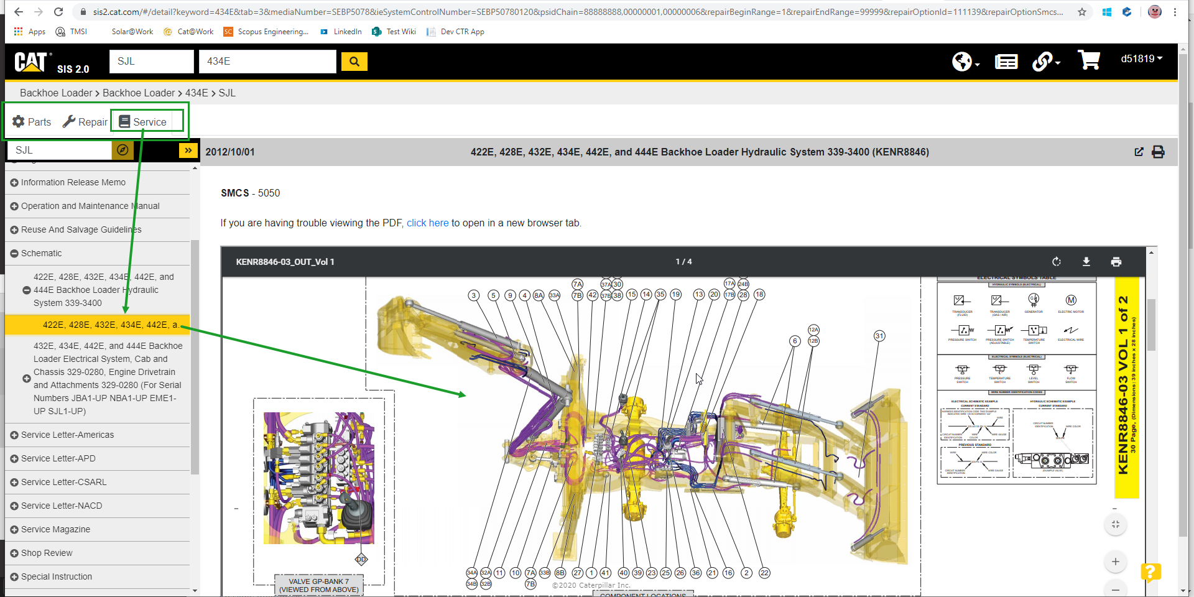
Task: Open the shopping cart
Action: pos(1089,60)
